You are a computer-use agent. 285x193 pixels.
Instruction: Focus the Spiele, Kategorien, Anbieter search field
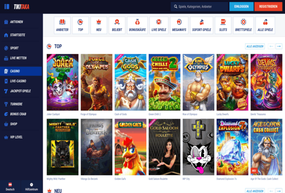pyautogui.click(x=199, y=7)
